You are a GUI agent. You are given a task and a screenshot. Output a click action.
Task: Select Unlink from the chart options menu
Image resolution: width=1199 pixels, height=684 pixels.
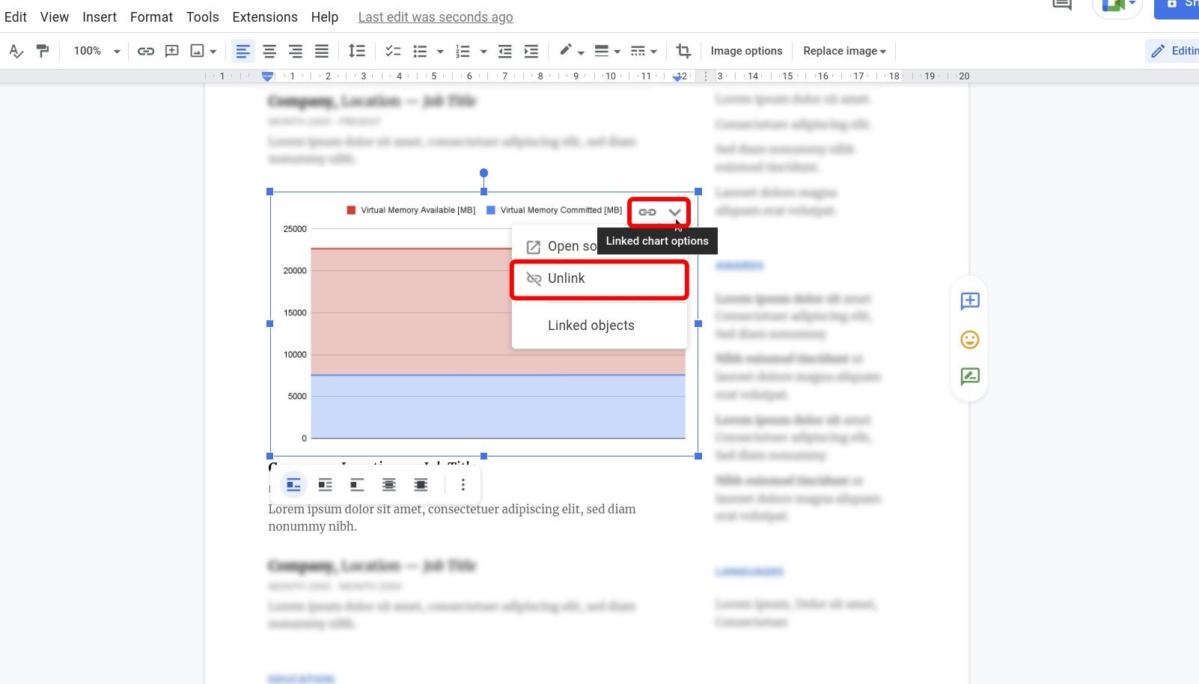click(567, 278)
